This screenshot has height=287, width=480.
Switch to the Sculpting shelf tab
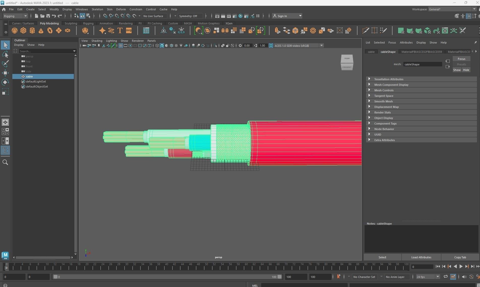[71, 23]
